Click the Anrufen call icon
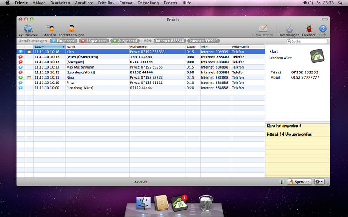Viewport: 348px width, 217px height. click(50, 29)
